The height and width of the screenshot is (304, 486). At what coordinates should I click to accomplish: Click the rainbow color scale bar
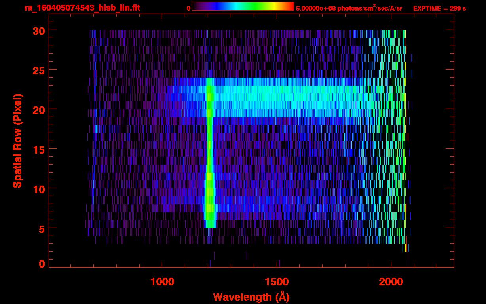coord(243,6)
